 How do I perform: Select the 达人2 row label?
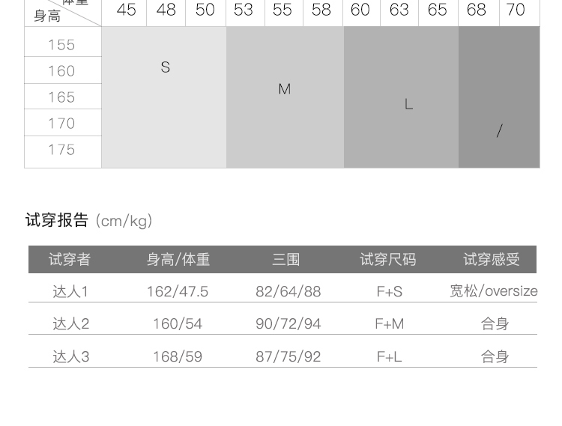click(x=70, y=324)
